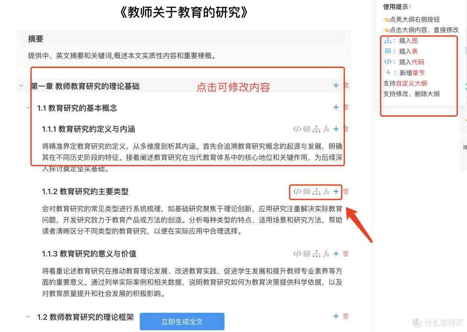Viewport: 467px width, 332px height.
Task: Click 支持自定义大纲 text
Action: pyautogui.click(x=405, y=83)
